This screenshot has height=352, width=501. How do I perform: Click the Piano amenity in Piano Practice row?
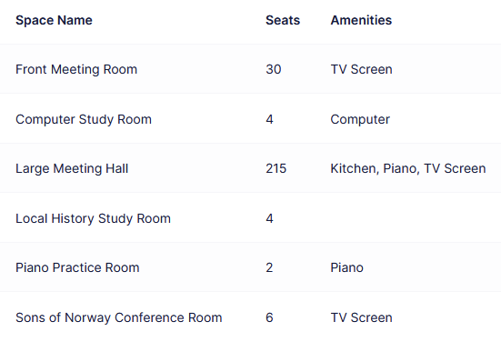(x=346, y=267)
